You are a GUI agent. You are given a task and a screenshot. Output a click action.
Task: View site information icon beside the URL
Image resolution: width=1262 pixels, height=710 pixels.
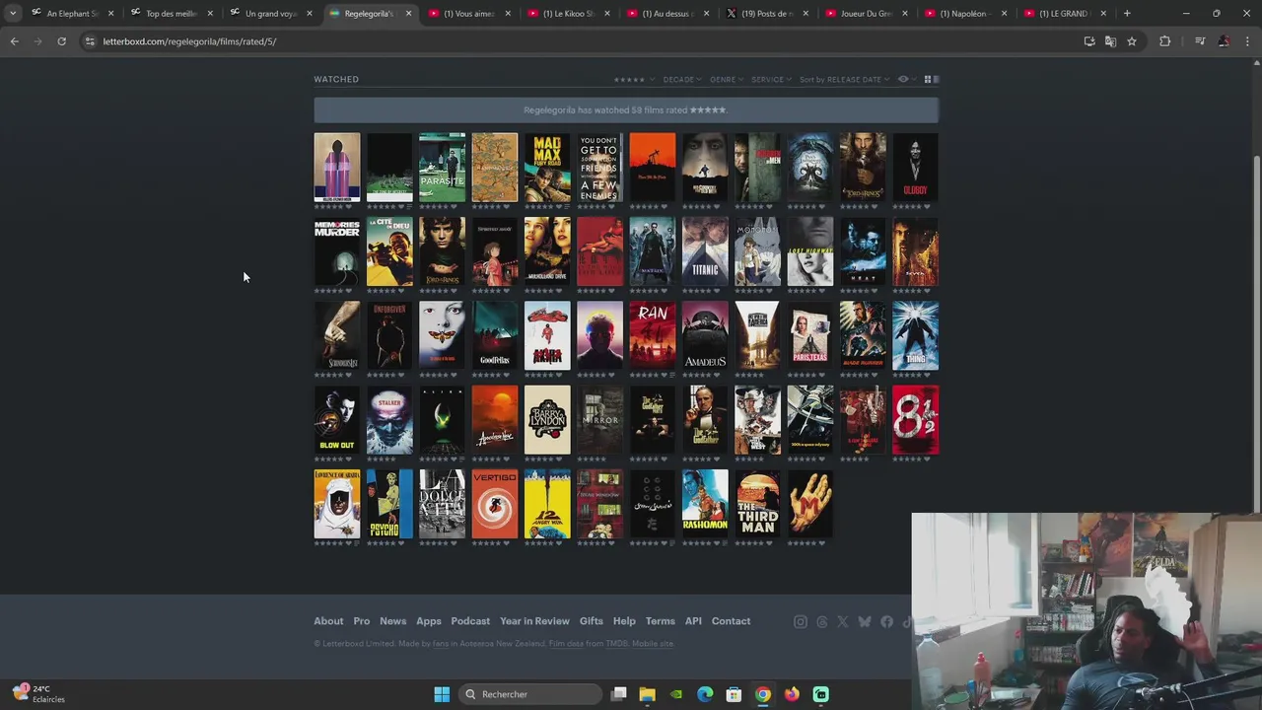coord(90,41)
